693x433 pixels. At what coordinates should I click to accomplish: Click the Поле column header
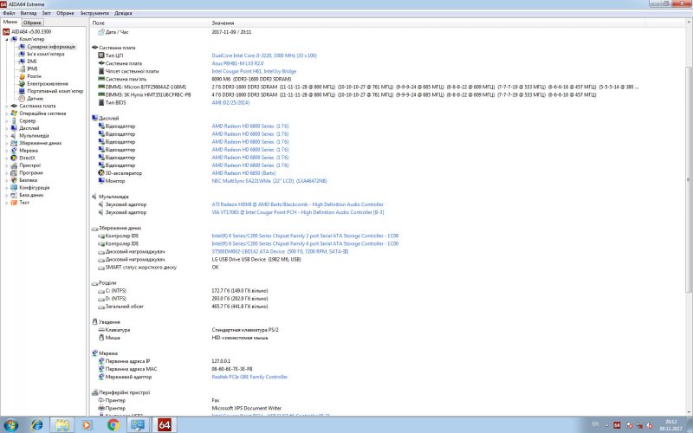click(99, 23)
